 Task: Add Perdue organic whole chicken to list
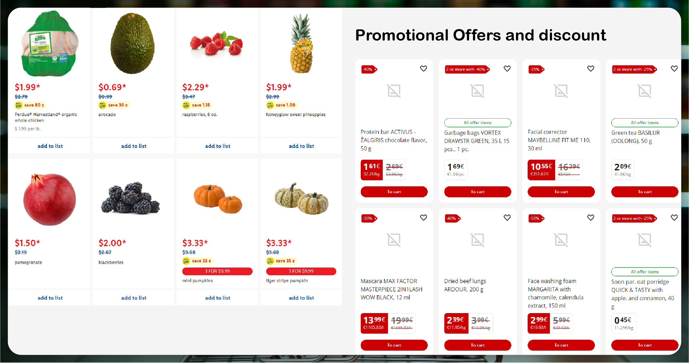[50, 146]
